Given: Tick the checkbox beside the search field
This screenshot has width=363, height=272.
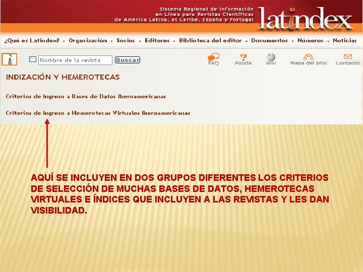Looking at the screenshot, I should [33, 59].
